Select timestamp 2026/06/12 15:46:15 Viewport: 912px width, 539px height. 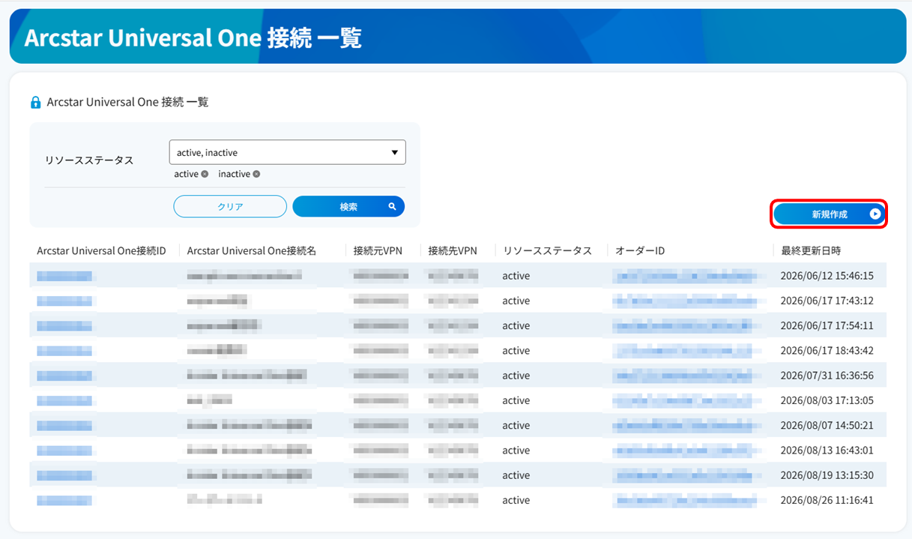(827, 276)
